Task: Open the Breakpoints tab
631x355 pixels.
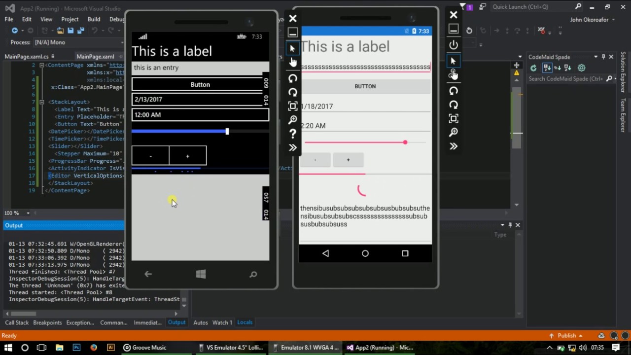Action: [x=47, y=322]
